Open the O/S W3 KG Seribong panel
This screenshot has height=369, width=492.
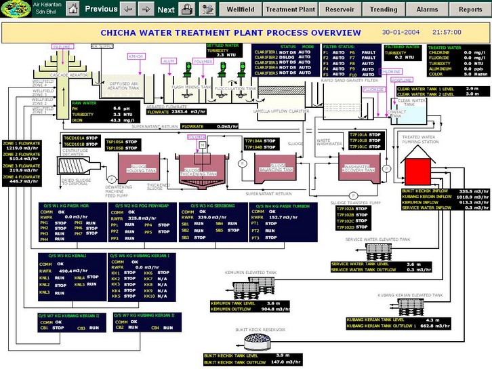point(213,222)
